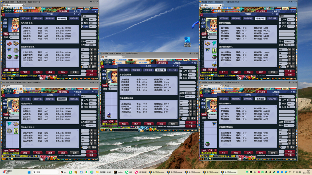The image size is (312, 175).
Task: Click 现金 button in 利哥08 window
Action: click(x=204, y=34)
